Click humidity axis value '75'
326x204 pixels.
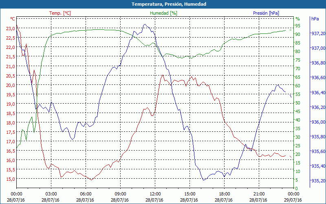[298, 60]
